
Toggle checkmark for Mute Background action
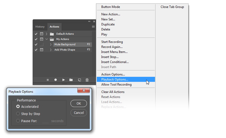[36, 44]
